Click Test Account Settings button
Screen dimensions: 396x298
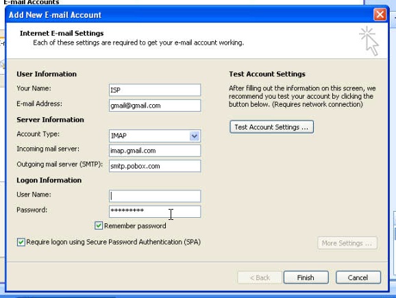[x=272, y=127]
